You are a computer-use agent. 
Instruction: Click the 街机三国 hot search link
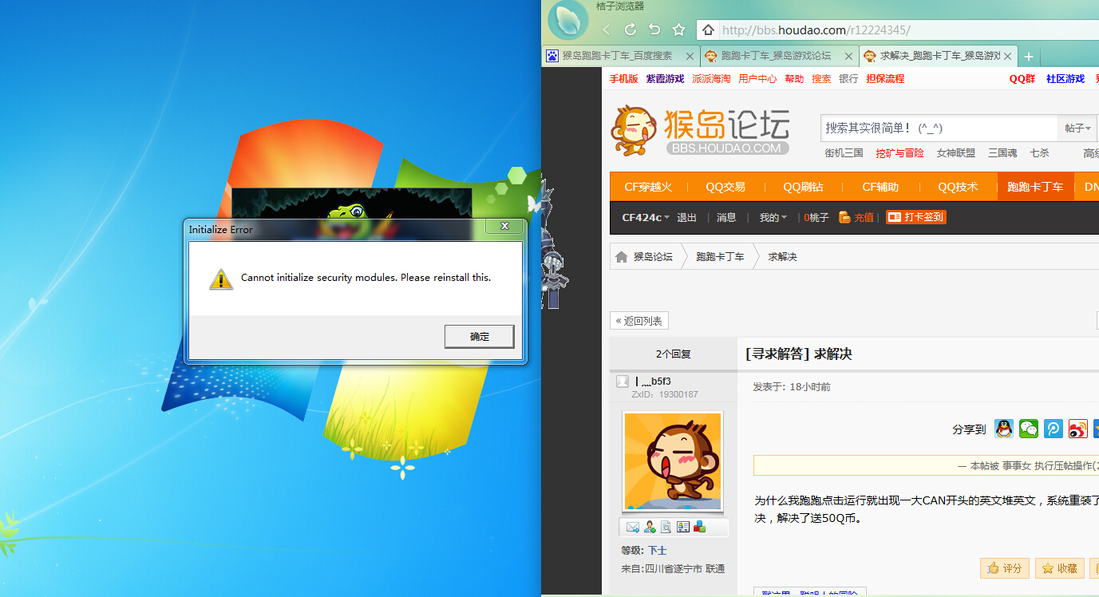[x=844, y=153]
